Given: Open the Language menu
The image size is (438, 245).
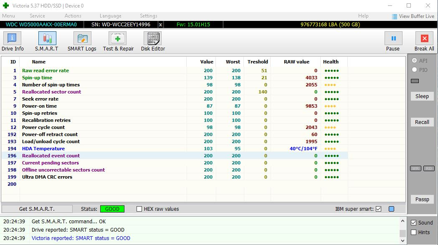Looking at the screenshot, I should [x=111, y=16].
